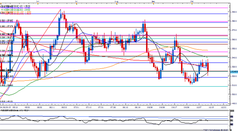This screenshot has height=131, width=238.
Task: Select the orange MVA 100 legend entry
Action: [x=16, y=12]
